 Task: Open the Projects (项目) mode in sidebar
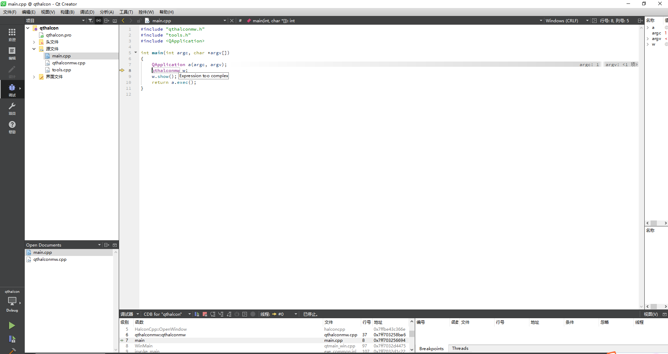12,108
